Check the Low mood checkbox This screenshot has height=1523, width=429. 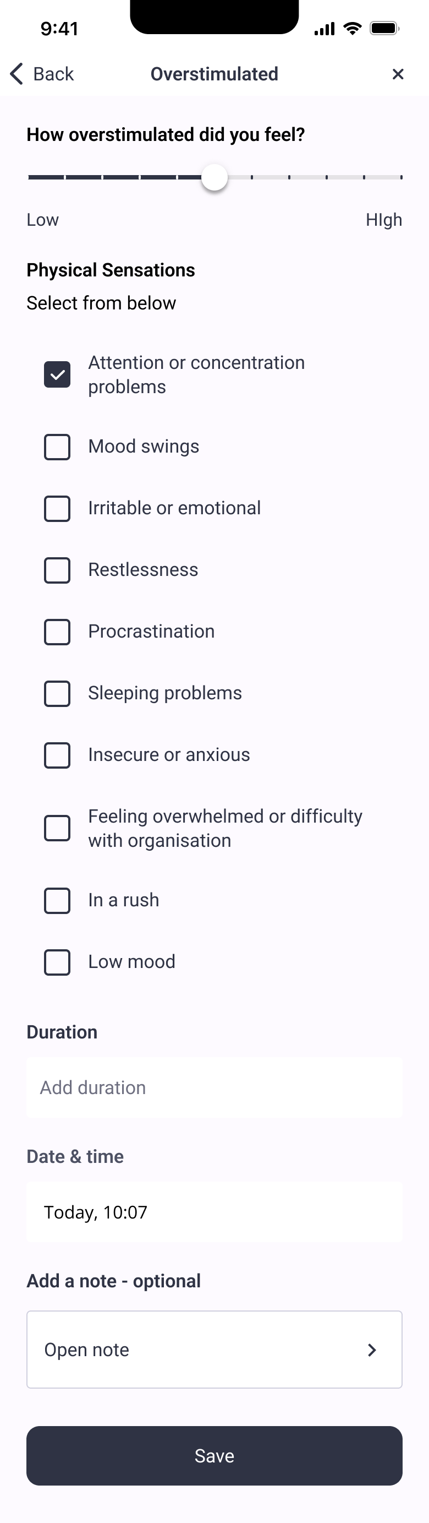coord(57,962)
